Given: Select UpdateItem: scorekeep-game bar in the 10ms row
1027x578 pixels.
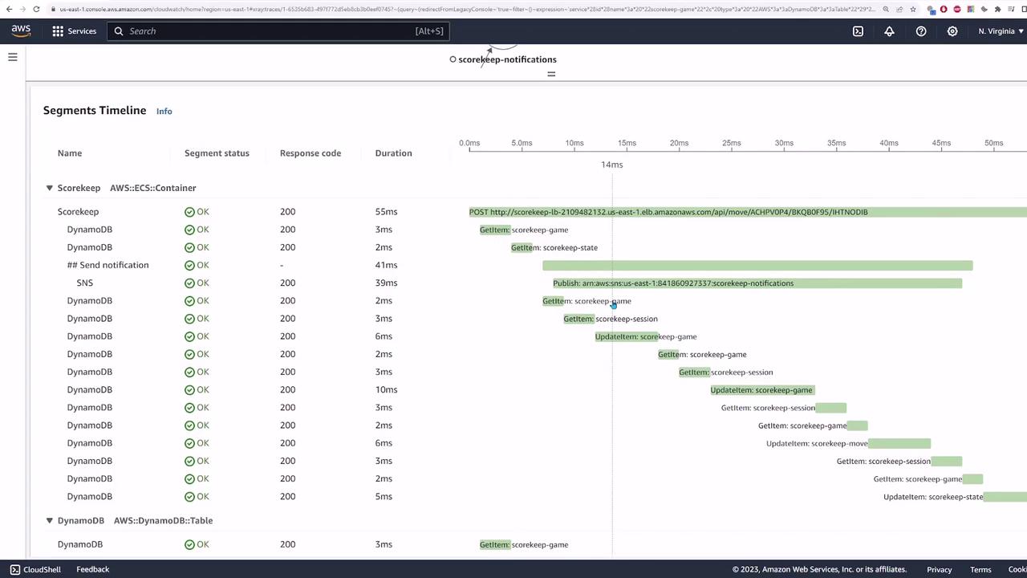Looking at the screenshot, I should (x=762, y=390).
